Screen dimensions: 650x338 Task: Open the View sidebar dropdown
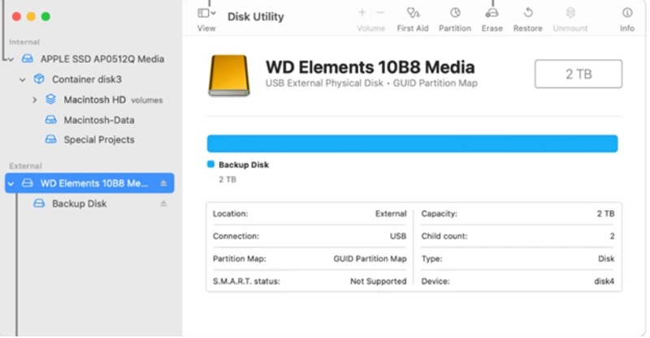click(x=206, y=14)
